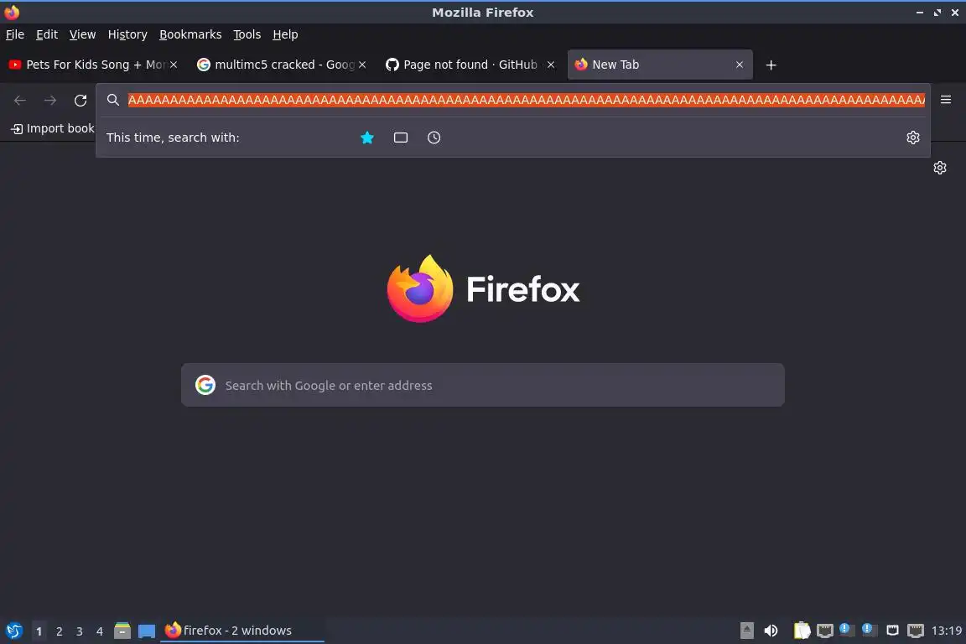Open window menu from title bar Firefox icon
966x644 pixels.
tap(12, 12)
